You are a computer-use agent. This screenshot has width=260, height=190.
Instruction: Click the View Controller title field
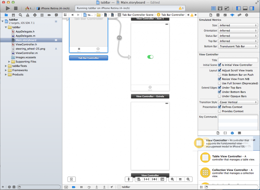[238, 60]
